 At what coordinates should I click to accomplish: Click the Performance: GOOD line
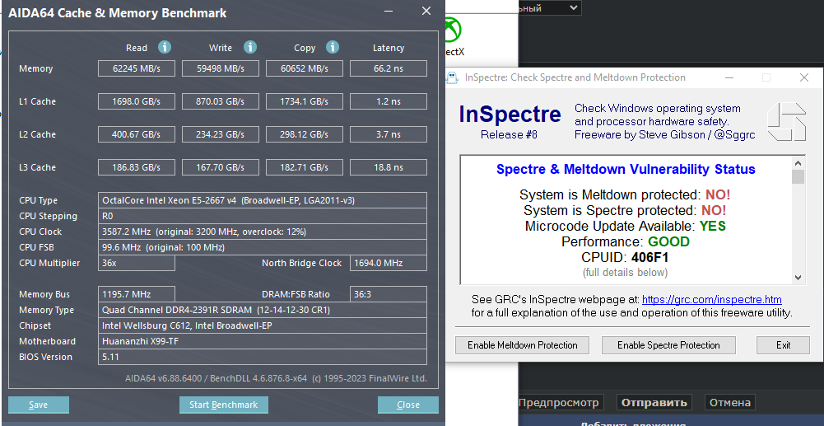pos(625,242)
